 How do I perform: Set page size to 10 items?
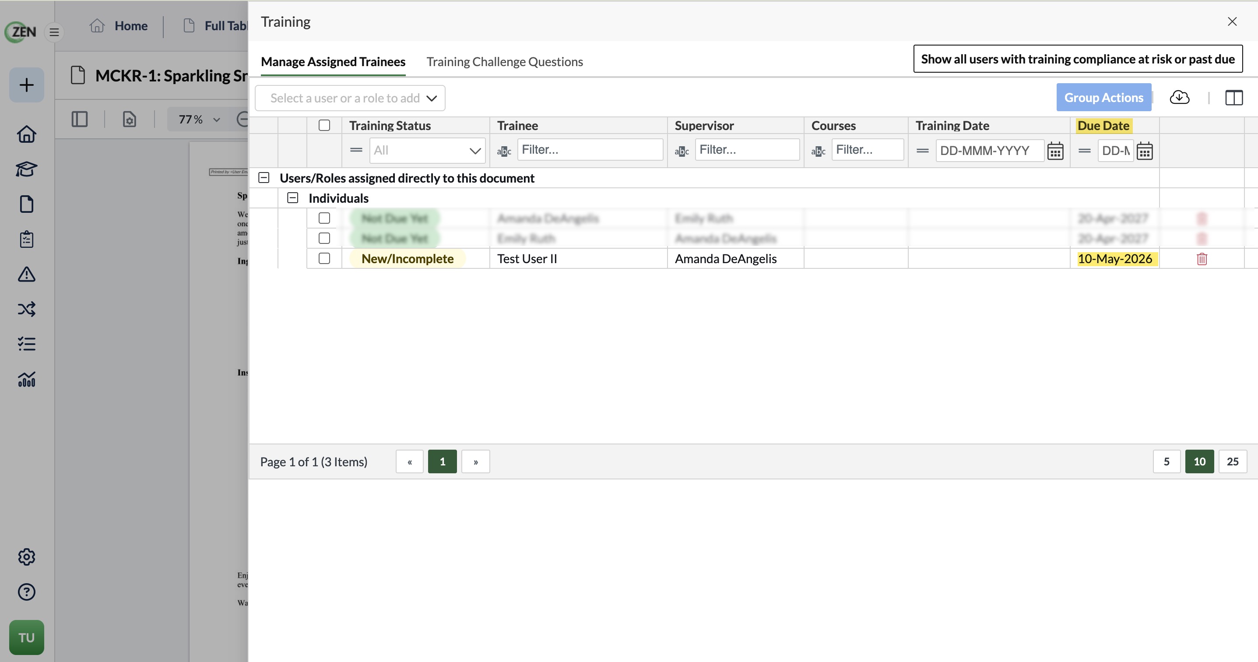[x=1199, y=461]
